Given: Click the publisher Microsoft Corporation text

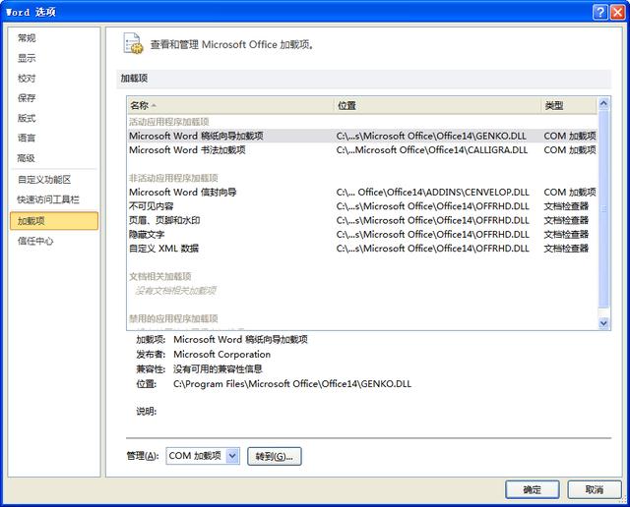Looking at the screenshot, I should [221, 354].
